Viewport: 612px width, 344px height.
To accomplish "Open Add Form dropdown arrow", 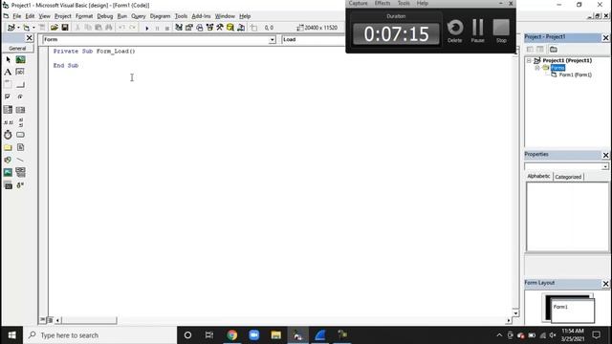I will 33,28.
